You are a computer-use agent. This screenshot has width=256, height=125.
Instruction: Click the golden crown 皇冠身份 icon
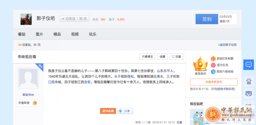pyautogui.click(x=200, y=64)
